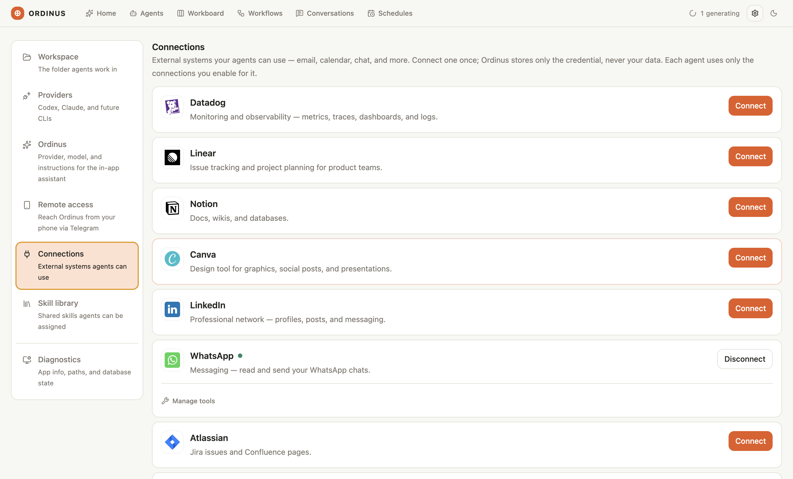Select the Providers settings section
Image resolution: width=793 pixels, height=479 pixels.
pyautogui.click(x=77, y=107)
